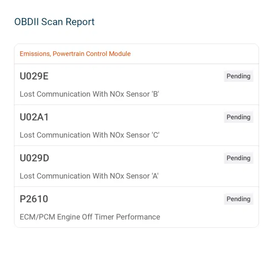
Task: Select ECM/PCM Engine Off Timer Performance text
Action: coord(90,217)
